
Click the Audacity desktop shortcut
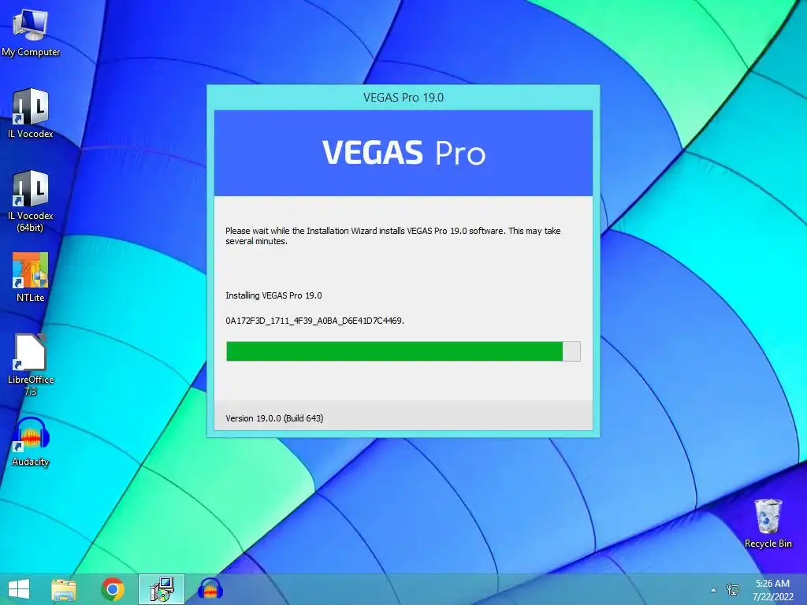[31, 442]
